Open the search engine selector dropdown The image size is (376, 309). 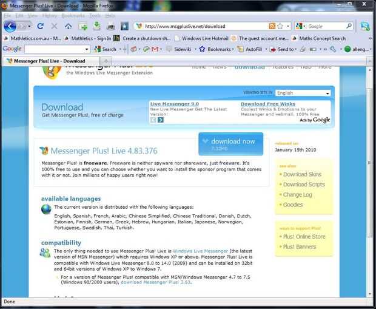pos(300,26)
